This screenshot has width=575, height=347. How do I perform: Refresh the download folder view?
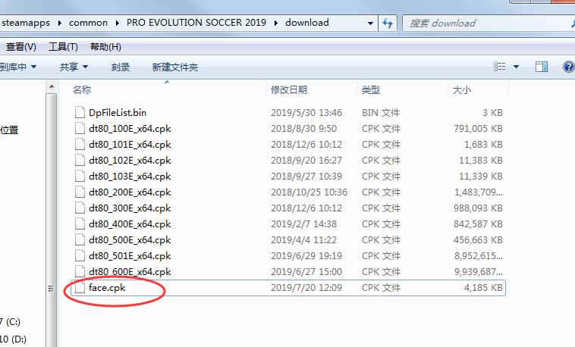coord(388,23)
